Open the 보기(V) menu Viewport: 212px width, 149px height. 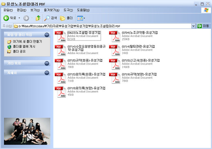pos(35,10)
